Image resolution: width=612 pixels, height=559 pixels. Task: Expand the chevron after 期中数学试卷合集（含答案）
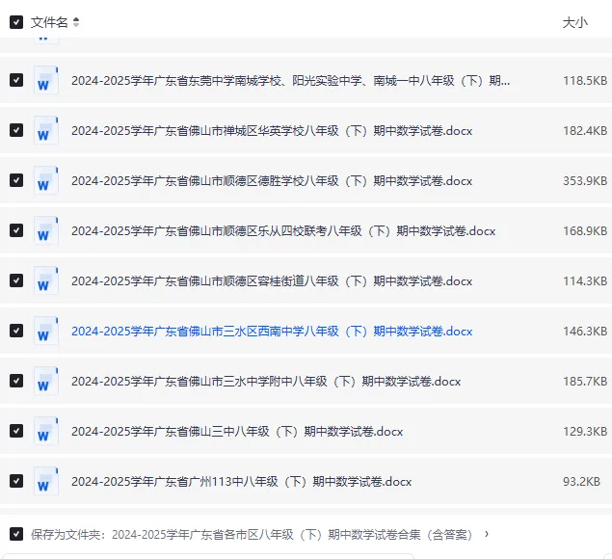pyautogui.click(x=487, y=534)
